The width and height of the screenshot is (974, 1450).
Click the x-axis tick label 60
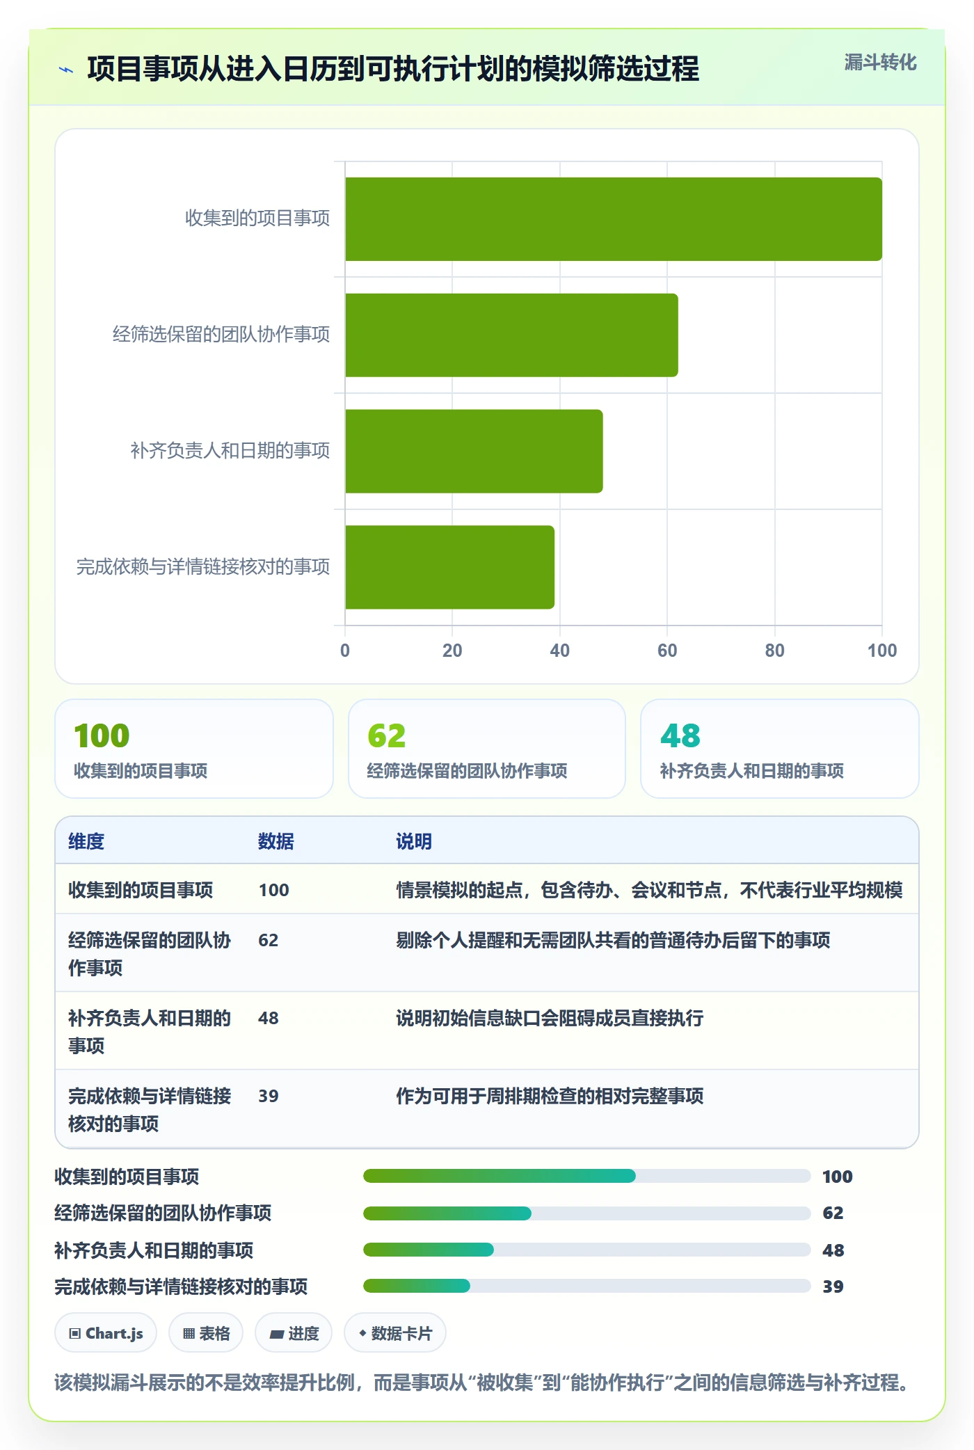pyautogui.click(x=667, y=651)
